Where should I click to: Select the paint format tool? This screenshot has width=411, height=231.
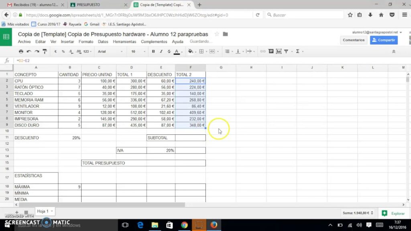coord(45,51)
